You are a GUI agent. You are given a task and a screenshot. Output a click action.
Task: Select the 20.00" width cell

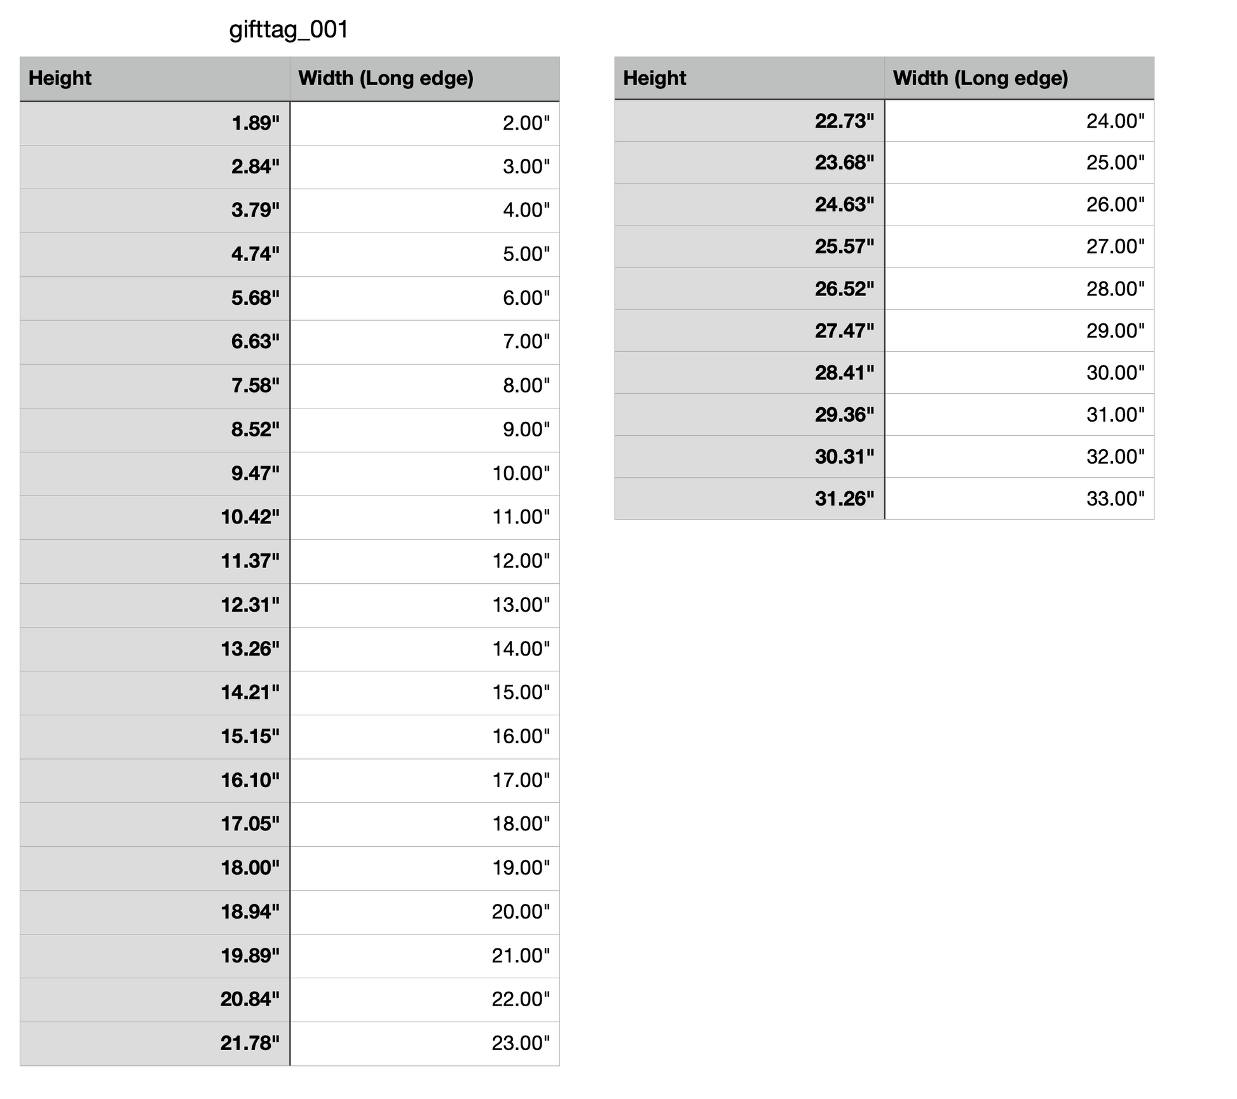[424, 912]
